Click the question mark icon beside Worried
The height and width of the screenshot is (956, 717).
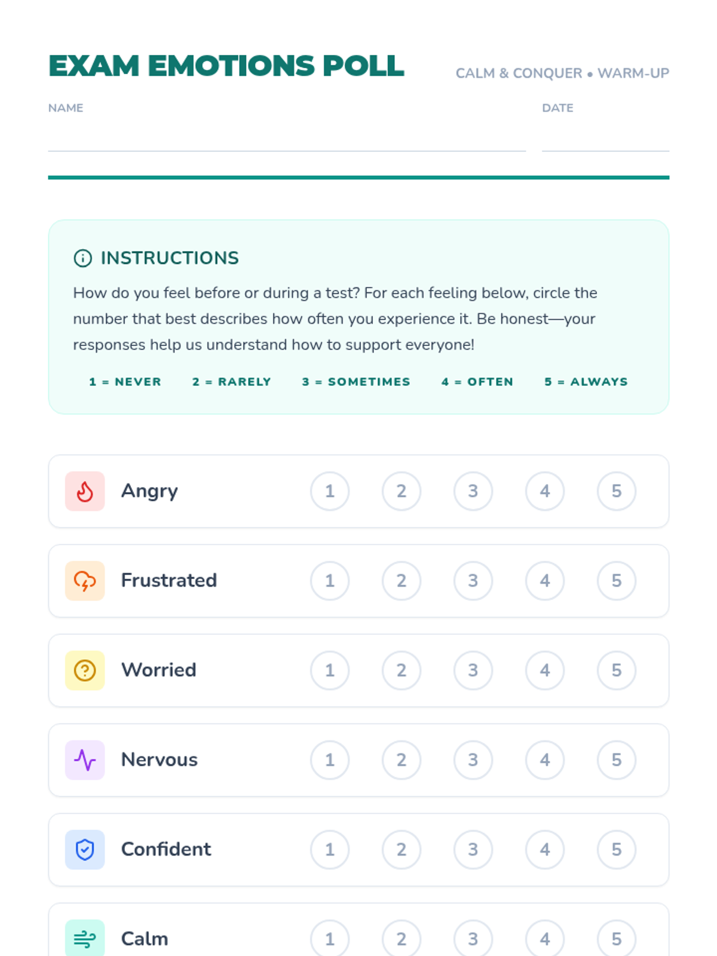pos(85,670)
